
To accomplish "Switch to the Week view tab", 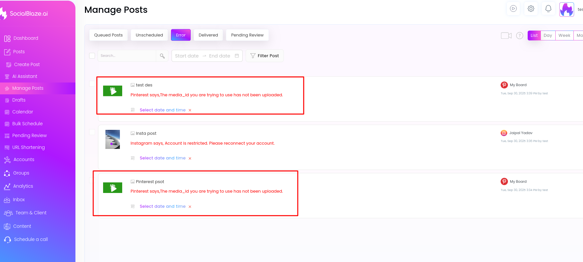I will 564,36.
